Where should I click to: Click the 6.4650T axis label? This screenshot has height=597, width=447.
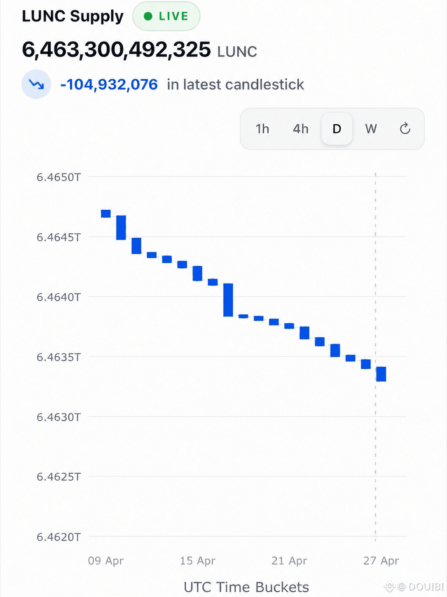coord(59,177)
